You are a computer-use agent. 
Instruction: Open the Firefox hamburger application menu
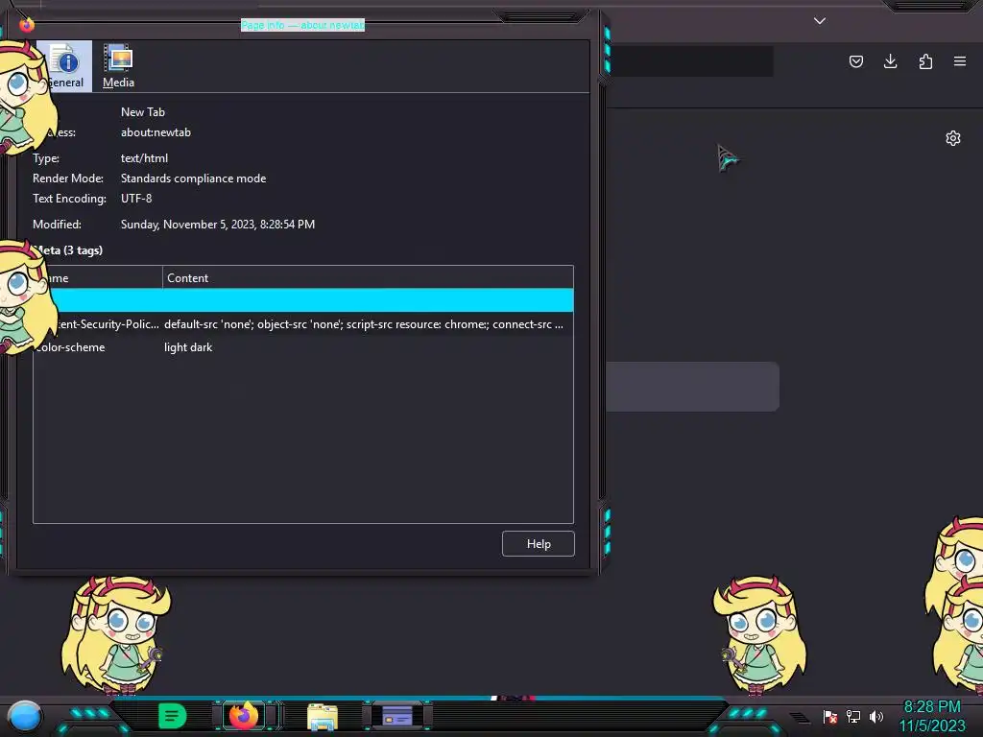pos(960,61)
